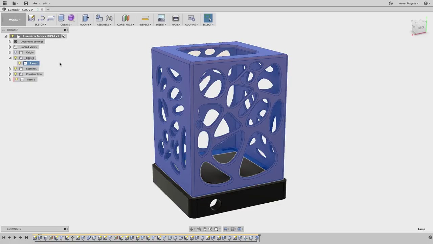Screen dimensions: 433x244
Task: Expand the Sketches folder in browser
Action: click(x=10, y=69)
